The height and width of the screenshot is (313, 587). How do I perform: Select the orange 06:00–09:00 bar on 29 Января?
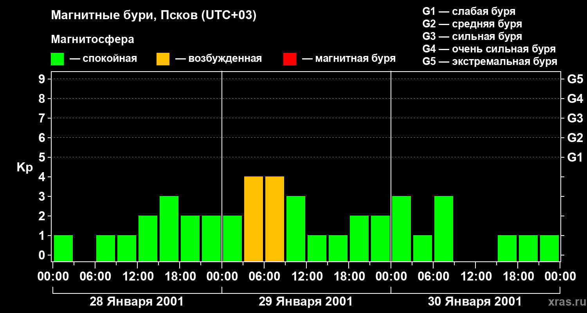tap(275, 219)
